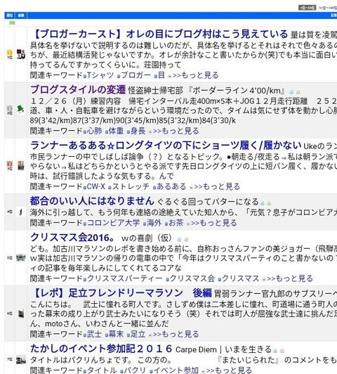Screen dimensions: 337x374
Task: Click the クリスマス会 keyword link
Action: point(192,278)
